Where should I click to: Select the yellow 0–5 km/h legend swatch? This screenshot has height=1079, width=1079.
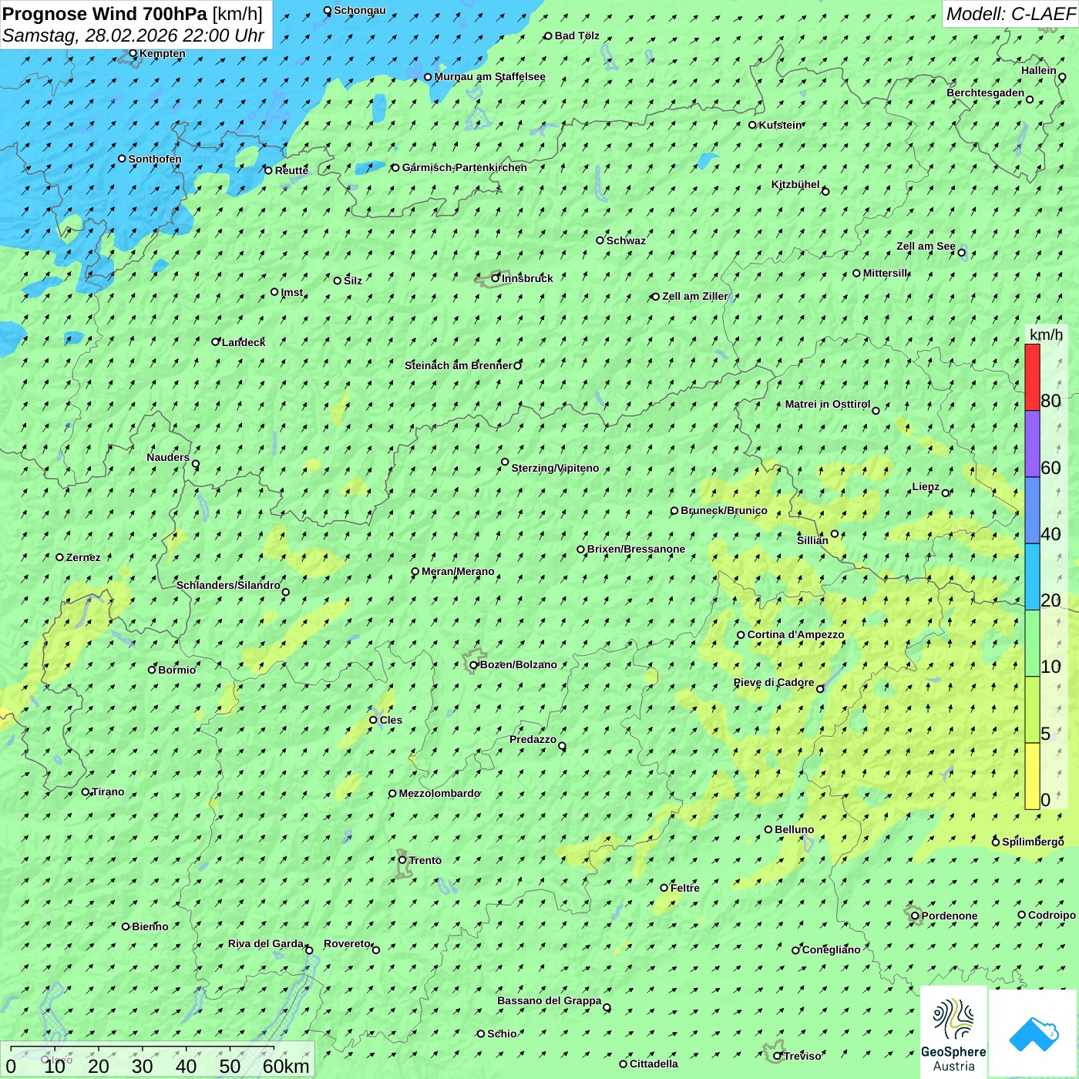pos(1032,775)
